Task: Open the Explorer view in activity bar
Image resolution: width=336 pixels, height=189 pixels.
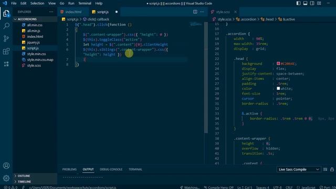Action: pos(6,14)
